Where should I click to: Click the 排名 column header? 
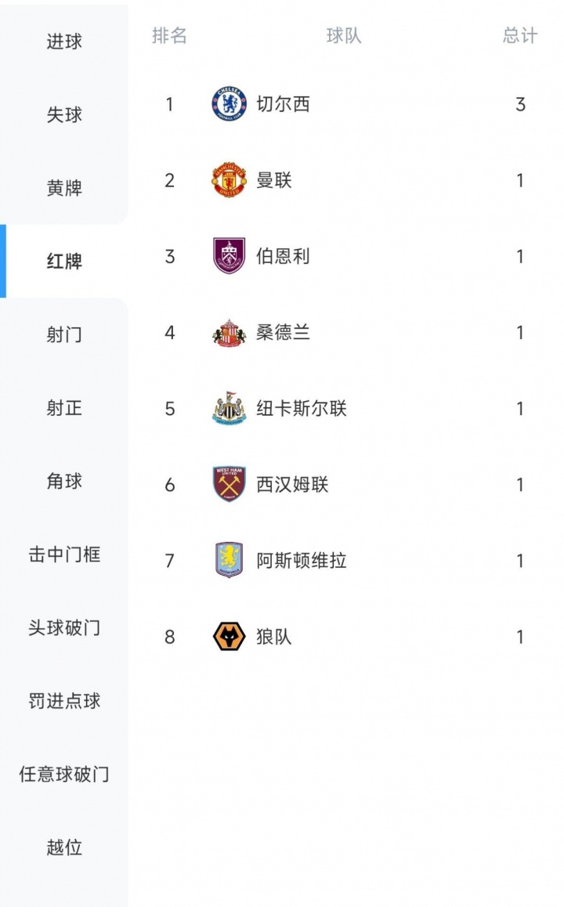(169, 36)
